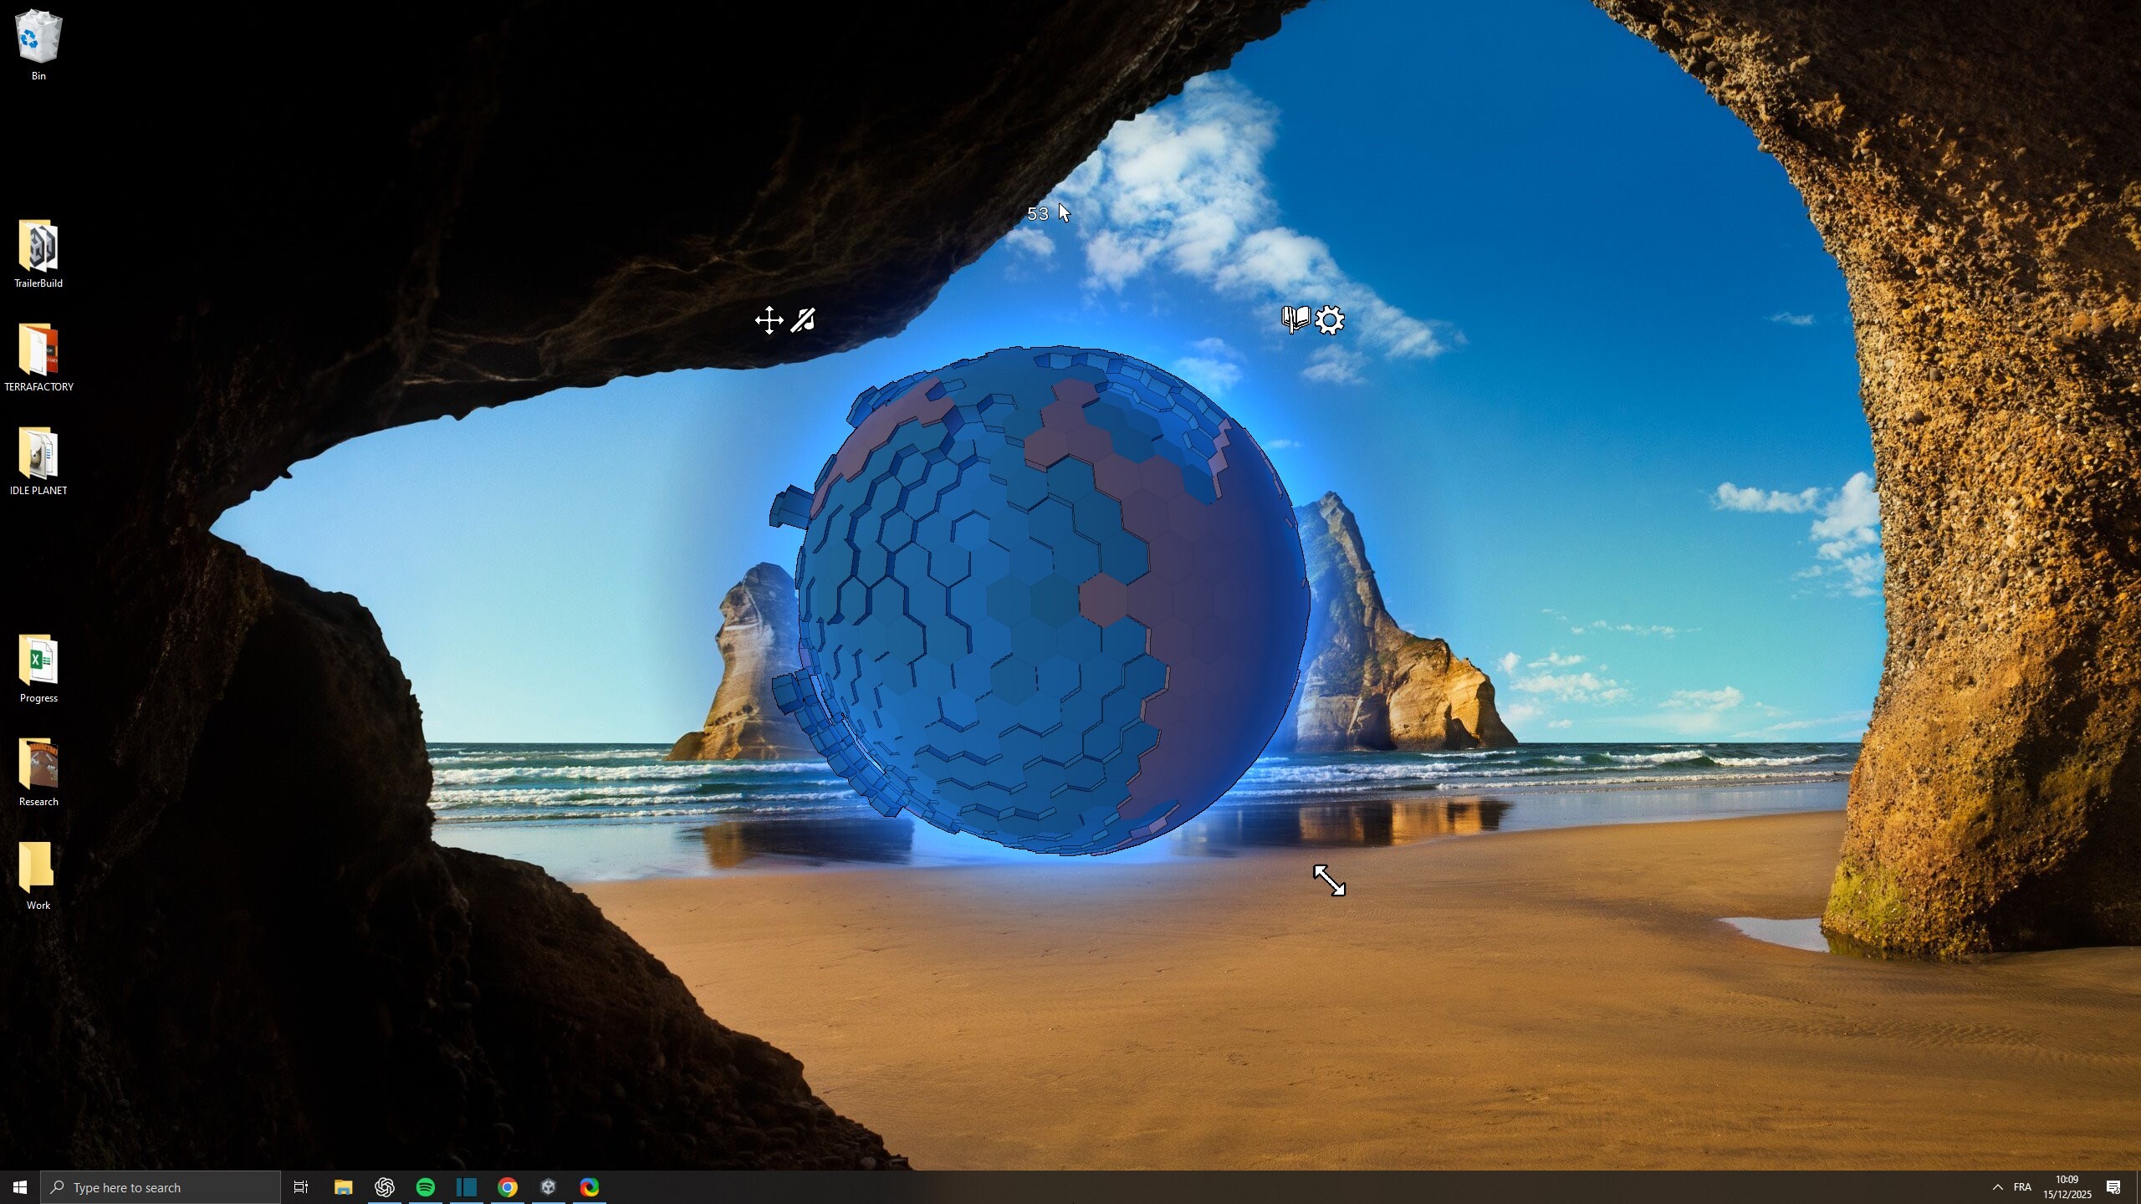Screen dimensions: 2141x1204
Task: Expand hidden system tray icons
Action: (1996, 1186)
